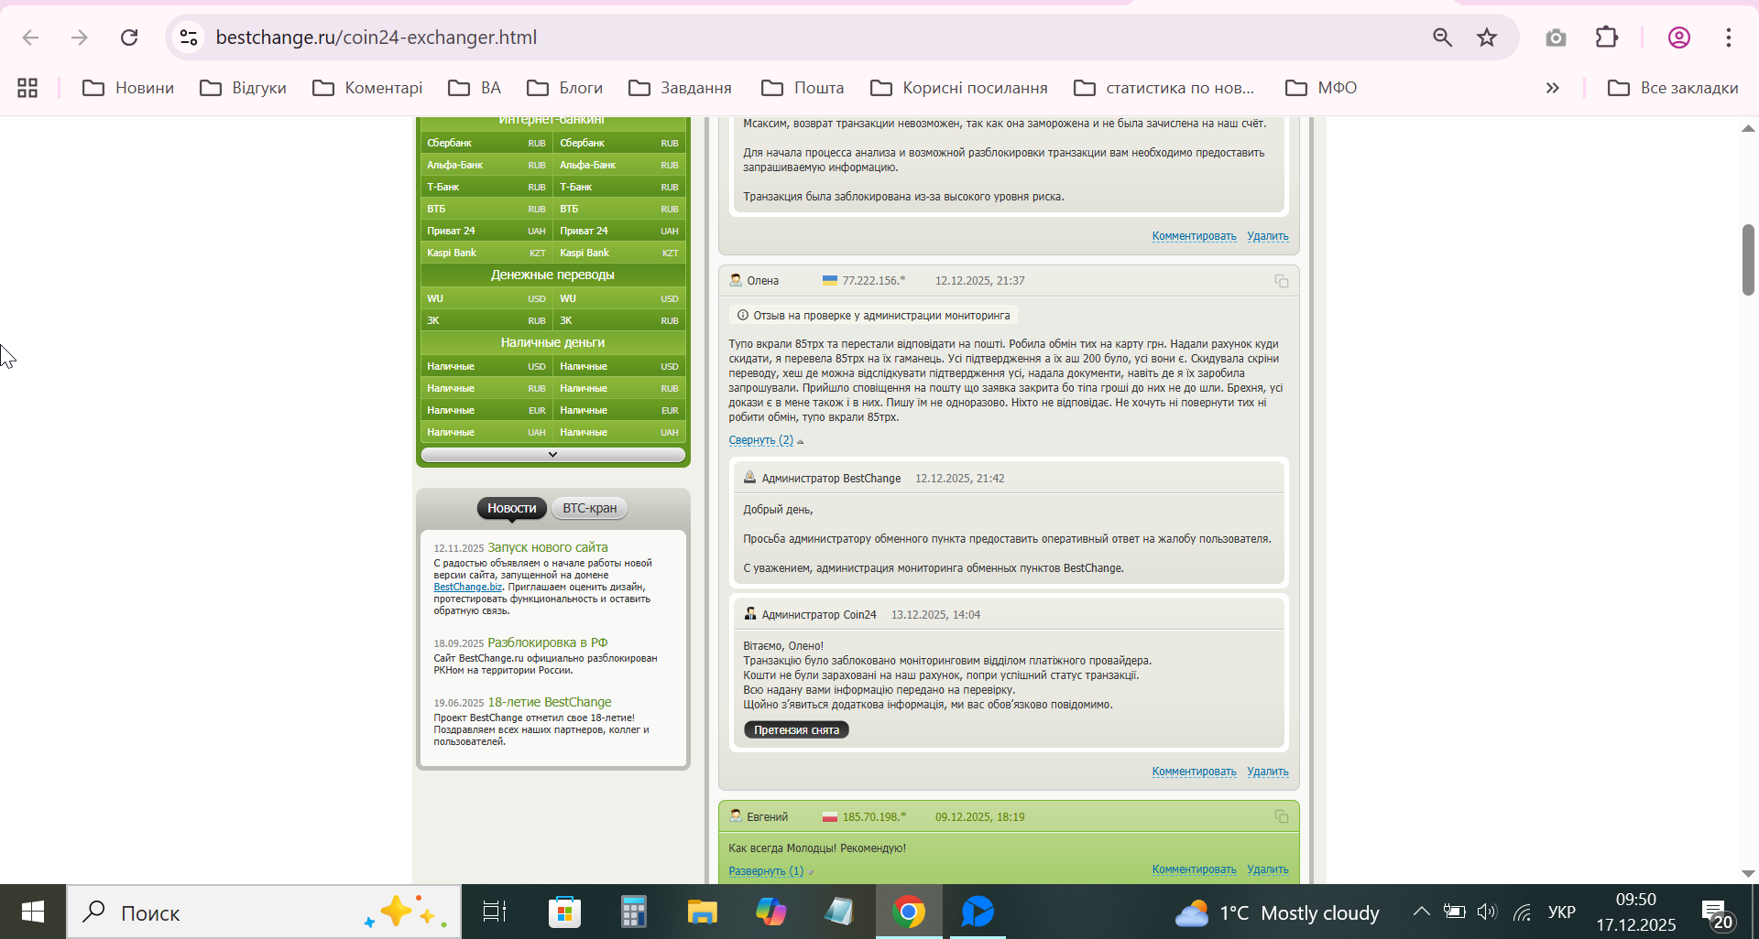The image size is (1759, 939).
Task: Expand replies via Развернуть (1)
Action: pos(766,871)
